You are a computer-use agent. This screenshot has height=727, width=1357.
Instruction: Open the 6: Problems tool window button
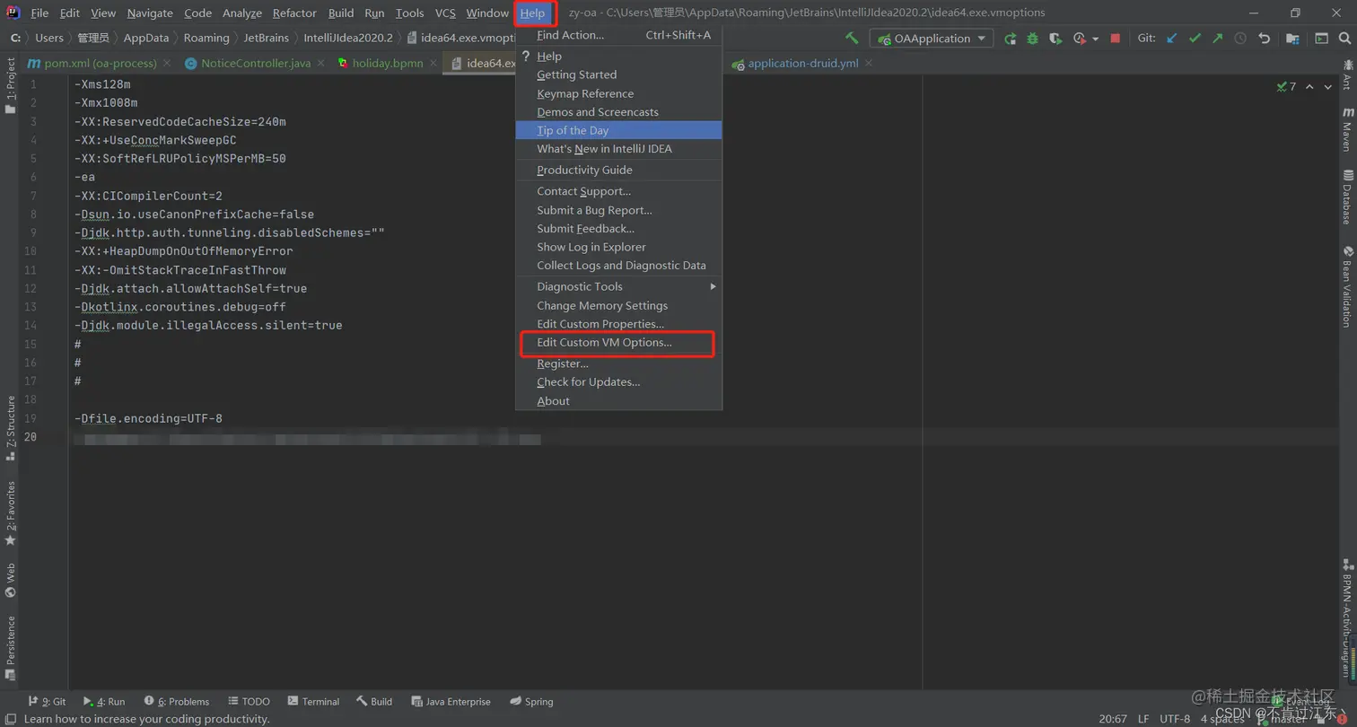coord(176,702)
